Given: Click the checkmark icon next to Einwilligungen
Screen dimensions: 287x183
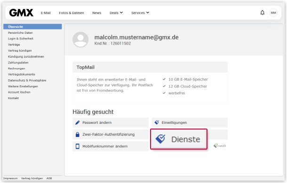Looking at the screenshot, I should [157, 122].
